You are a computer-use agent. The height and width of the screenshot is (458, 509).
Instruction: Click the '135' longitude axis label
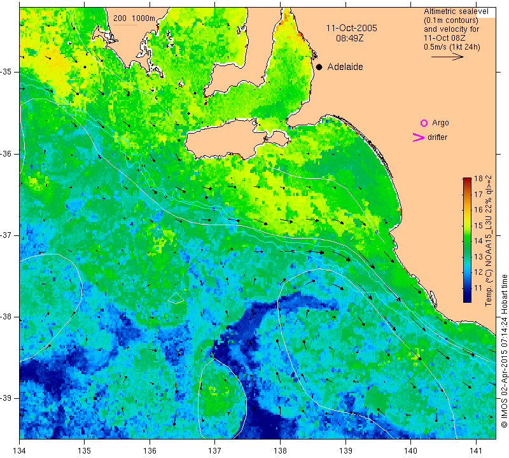click(x=85, y=450)
